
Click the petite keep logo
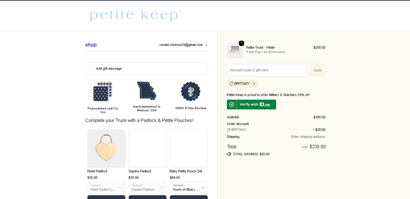136,15
